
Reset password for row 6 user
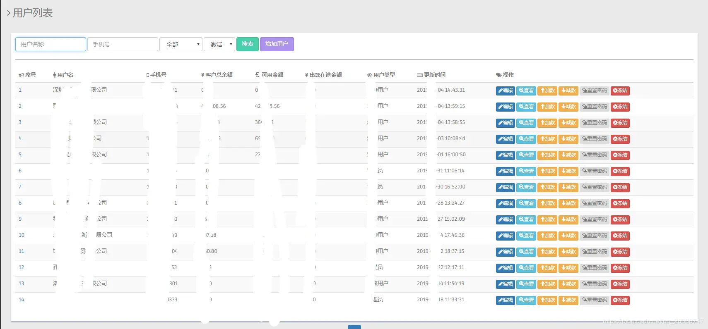(595, 171)
